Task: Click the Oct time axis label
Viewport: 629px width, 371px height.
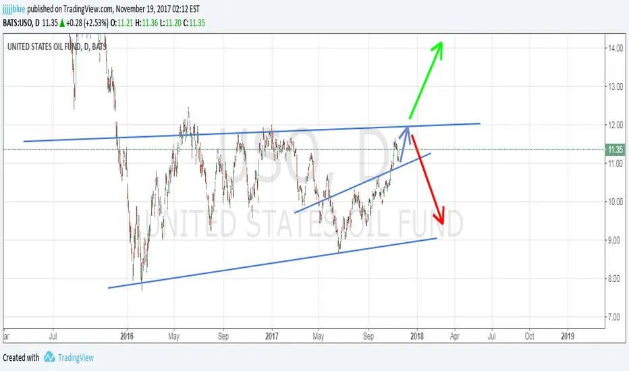Action: click(x=530, y=336)
